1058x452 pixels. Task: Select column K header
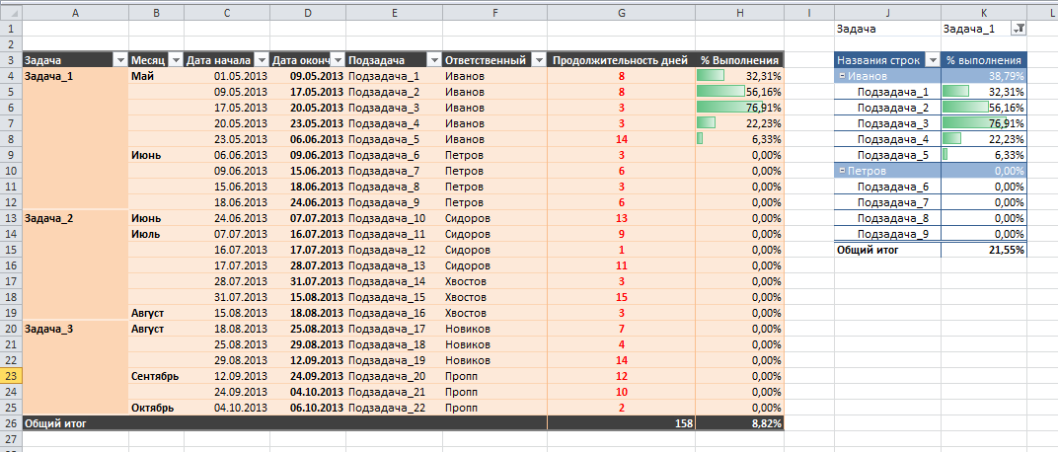coord(984,13)
